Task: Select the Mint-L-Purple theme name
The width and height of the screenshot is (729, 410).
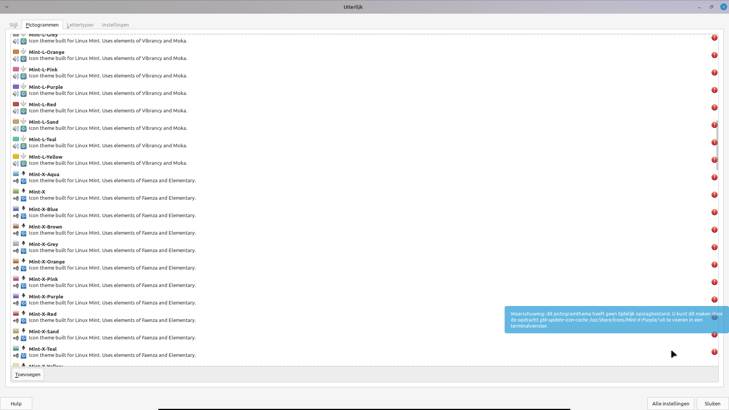Action: (x=46, y=87)
